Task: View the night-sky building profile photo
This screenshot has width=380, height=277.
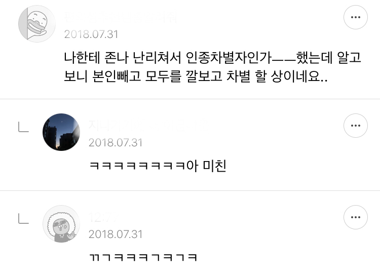Action: [61, 132]
